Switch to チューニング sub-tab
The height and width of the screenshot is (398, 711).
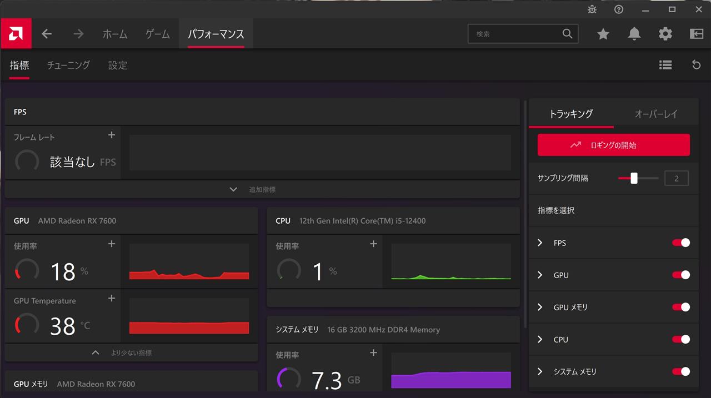[68, 66]
